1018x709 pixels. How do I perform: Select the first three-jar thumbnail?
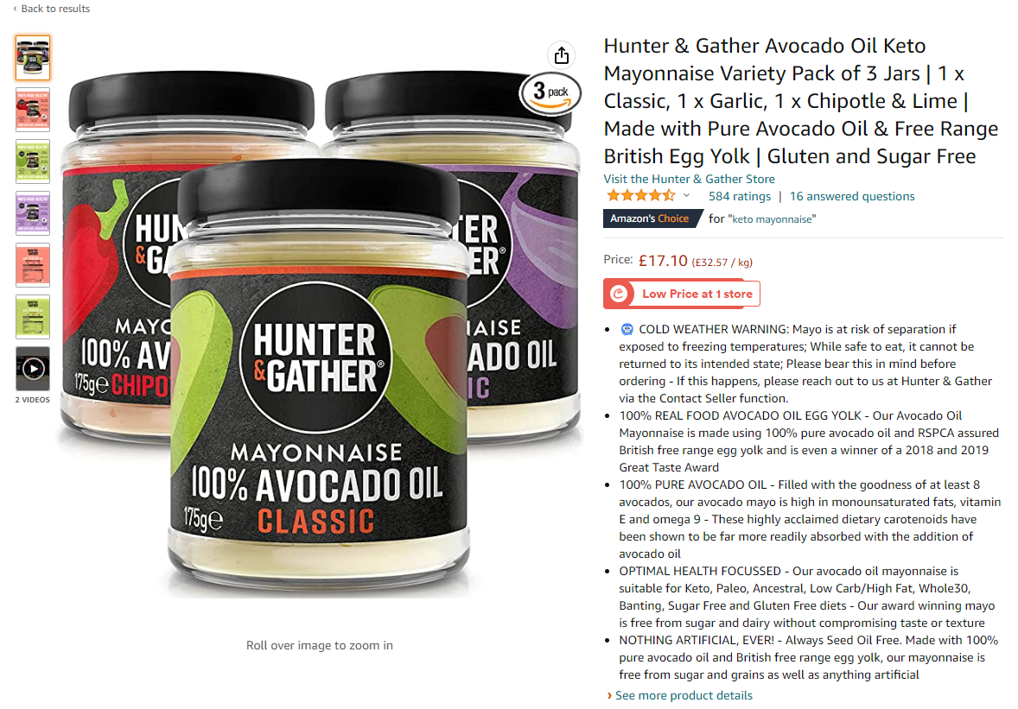pyautogui.click(x=33, y=58)
